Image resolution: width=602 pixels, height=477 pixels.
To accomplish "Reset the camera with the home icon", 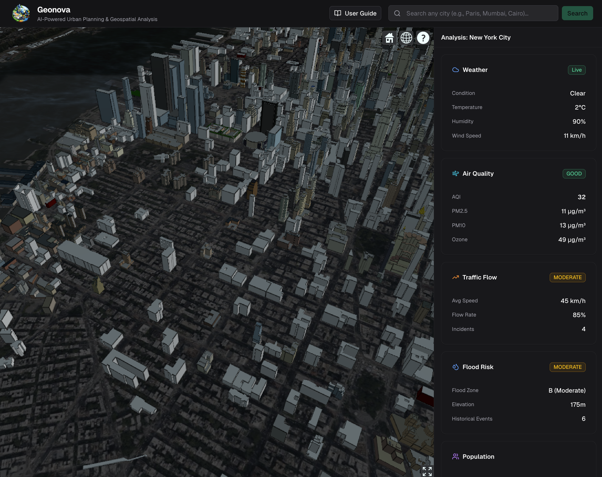I will 390,38.
